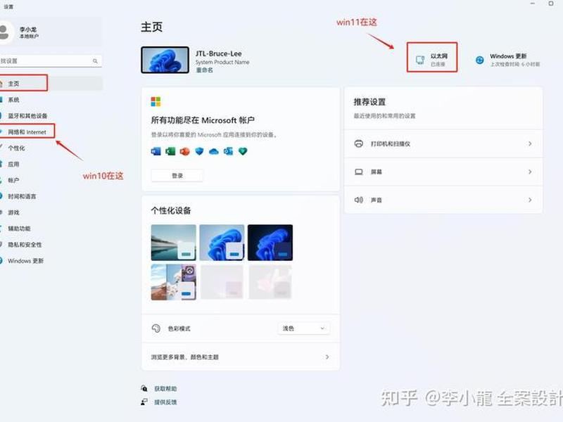Click the PC desktop thumbnail image
Image resolution: width=563 pixels, height=422 pixels.
pyautogui.click(x=165, y=60)
